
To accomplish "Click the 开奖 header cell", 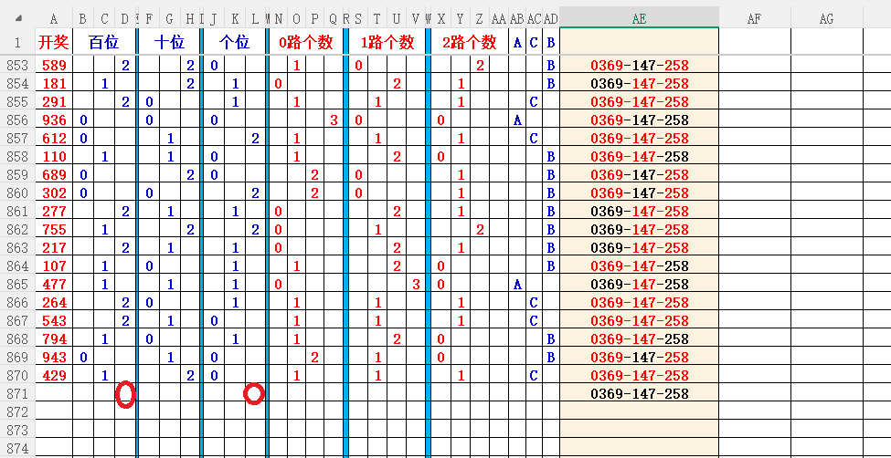I will tap(54, 41).
